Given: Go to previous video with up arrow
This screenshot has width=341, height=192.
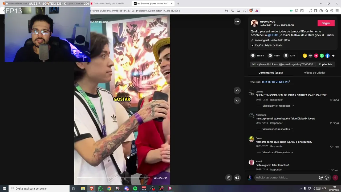Looking at the screenshot, I should [237, 90].
